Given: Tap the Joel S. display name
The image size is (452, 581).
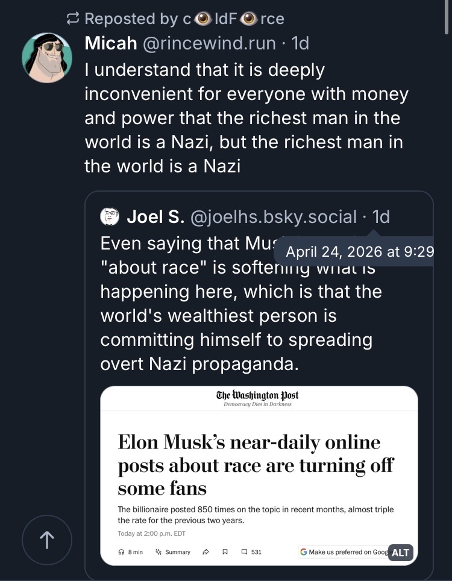Looking at the screenshot, I should tap(154, 216).
